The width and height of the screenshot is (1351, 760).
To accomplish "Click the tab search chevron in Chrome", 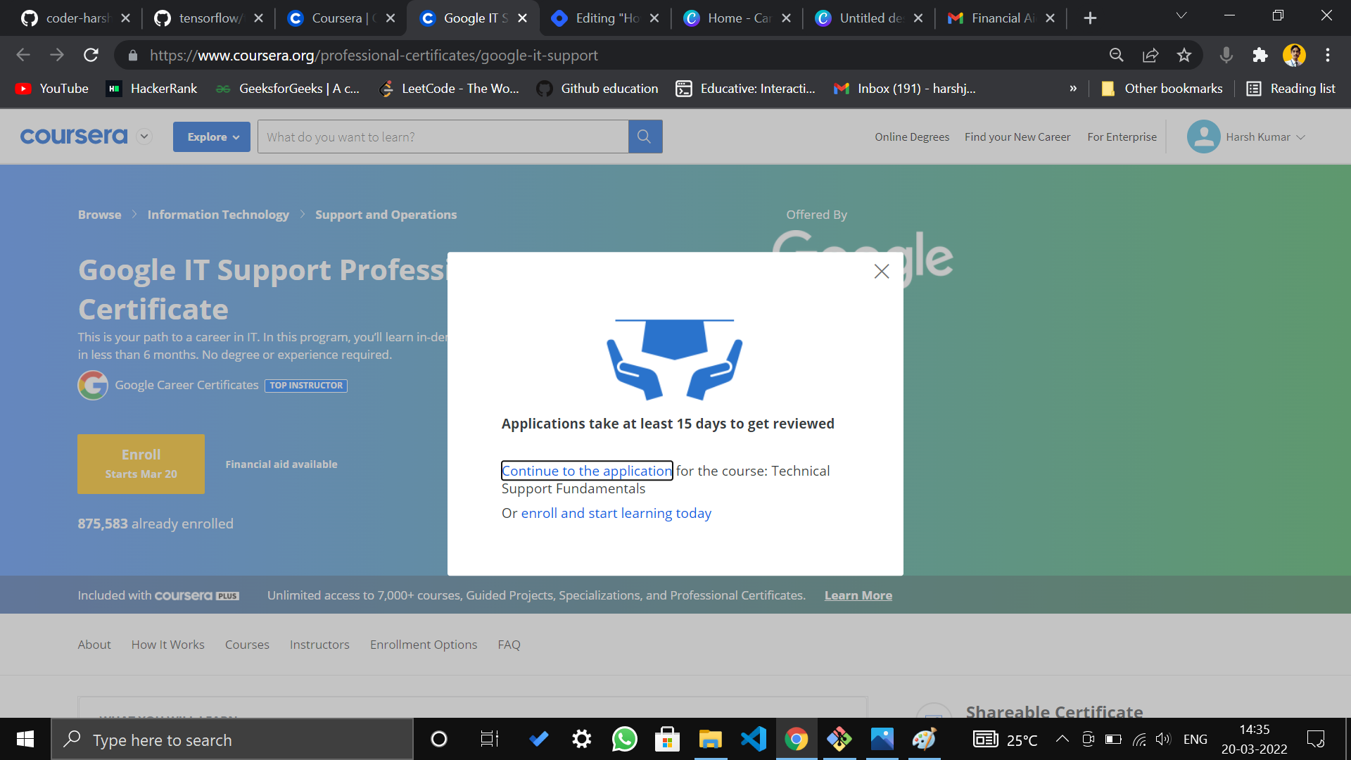I will tap(1181, 15).
